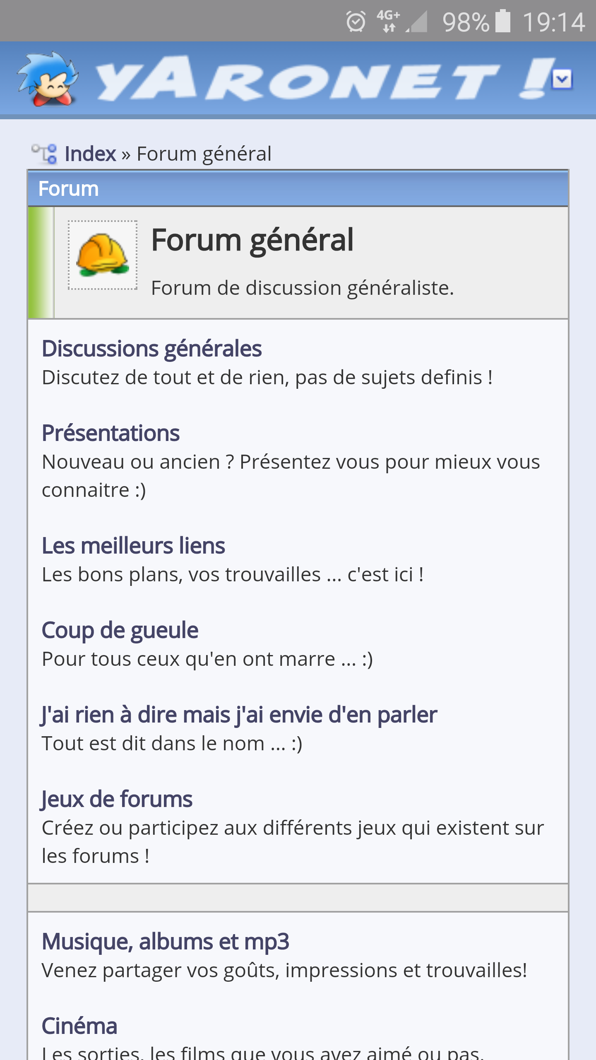Image resolution: width=596 pixels, height=1060 pixels.
Task: Go to the Index breadcrumb link
Action: 90,154
